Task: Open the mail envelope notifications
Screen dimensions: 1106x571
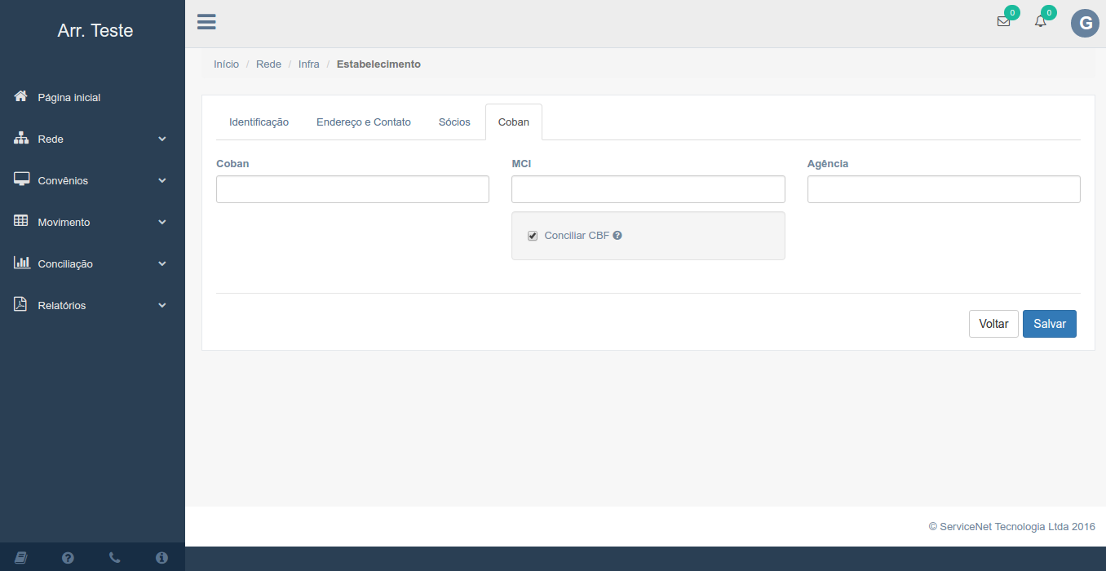Action: pyautogui.click(x=1003, y=22)
